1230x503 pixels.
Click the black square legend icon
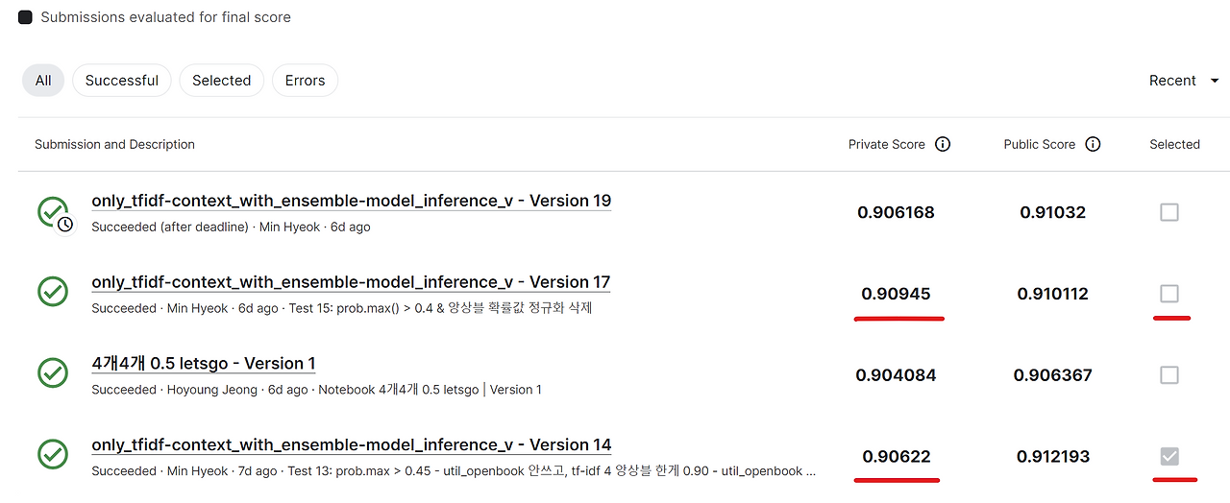click(x=25, y=17)
